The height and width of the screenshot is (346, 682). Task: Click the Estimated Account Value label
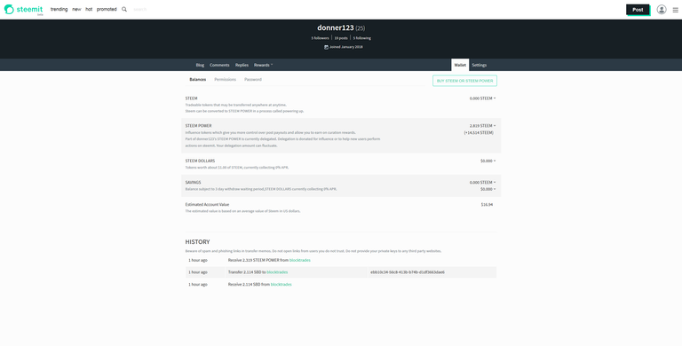pyautogui.click(x=207, y=205)
